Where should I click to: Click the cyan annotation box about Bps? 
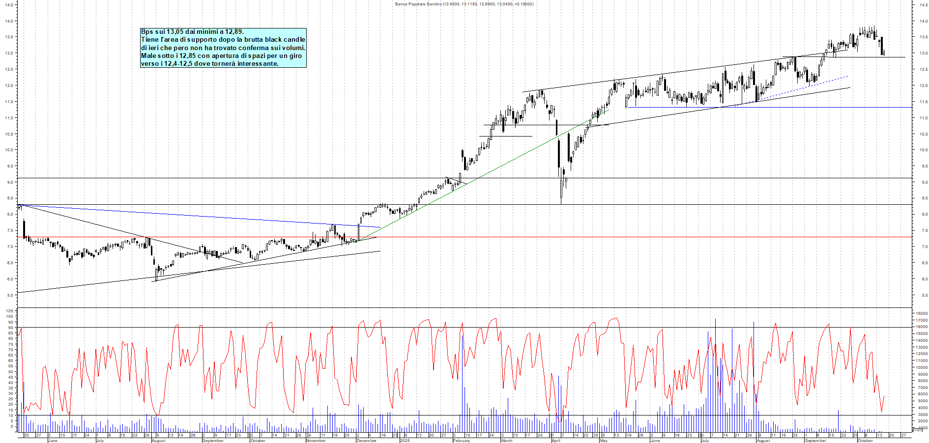[x=223, y=48]
